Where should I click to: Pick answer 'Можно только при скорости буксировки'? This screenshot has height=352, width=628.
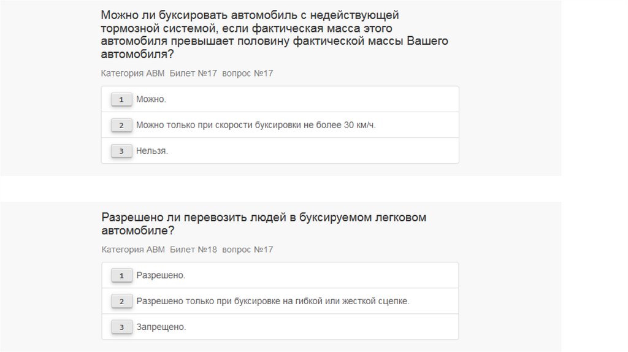click(255, 125)
